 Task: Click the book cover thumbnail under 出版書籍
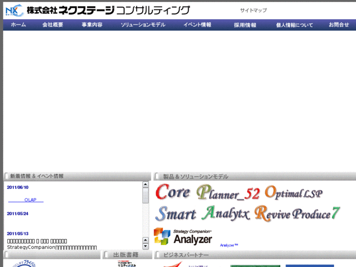tap(127, 264)
